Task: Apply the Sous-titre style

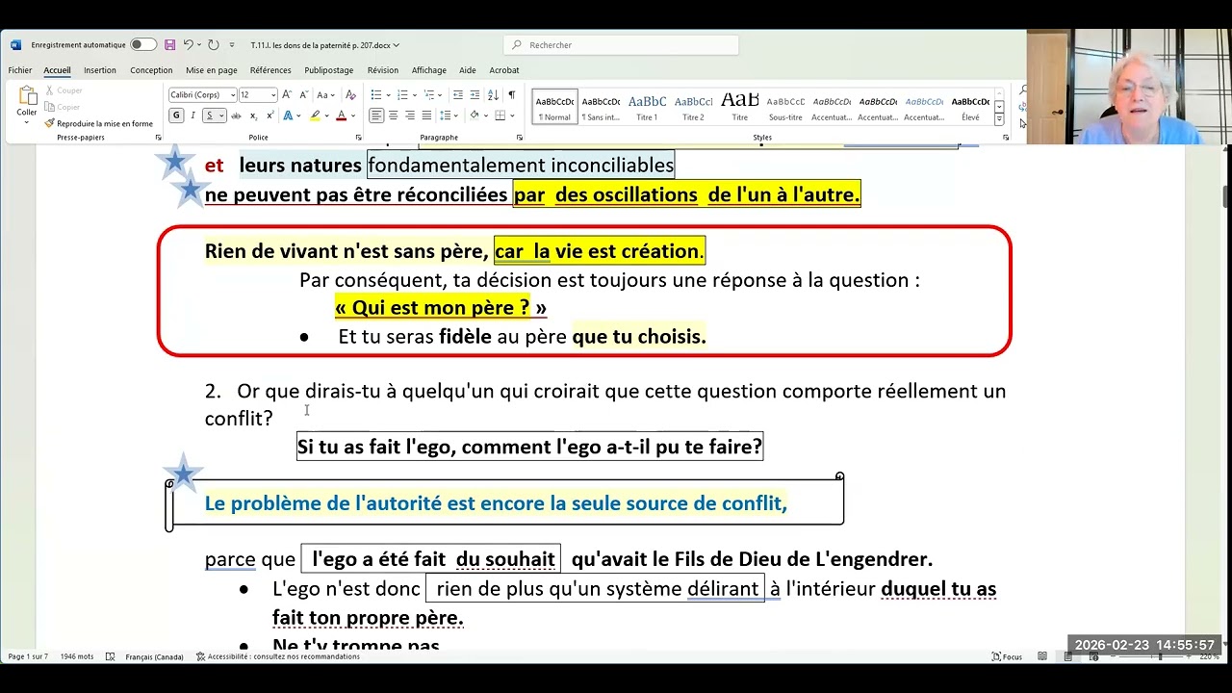Action: [785, 107]
